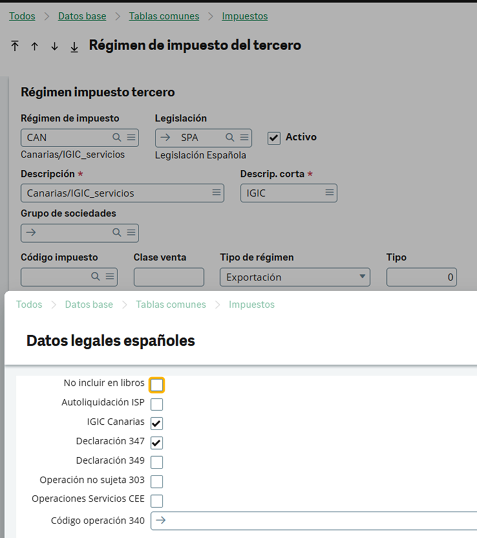Click search lens in Grupo de sociedades field
477x538 pixels.
[117, 233]
